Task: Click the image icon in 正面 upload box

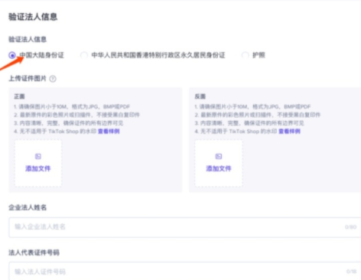Action: [38, 156]
